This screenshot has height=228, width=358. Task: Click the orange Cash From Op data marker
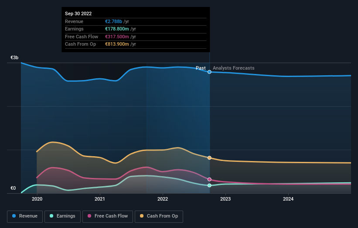point(209,158)
